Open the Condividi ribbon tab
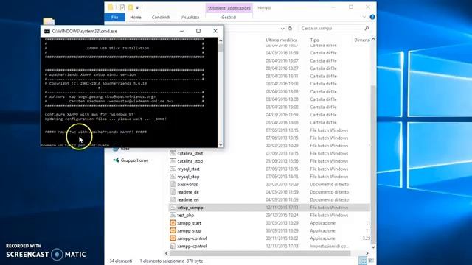 pyautogui.click(x=161, y=18)
